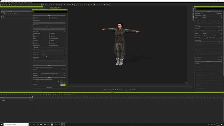
Task: Click the New Project icon in main toolbar
Action: click(x=2, y=5)
